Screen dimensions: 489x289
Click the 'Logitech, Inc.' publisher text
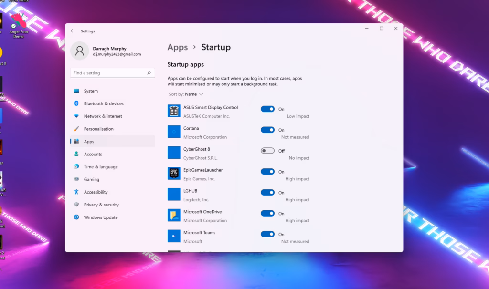(x=196, y=200)
